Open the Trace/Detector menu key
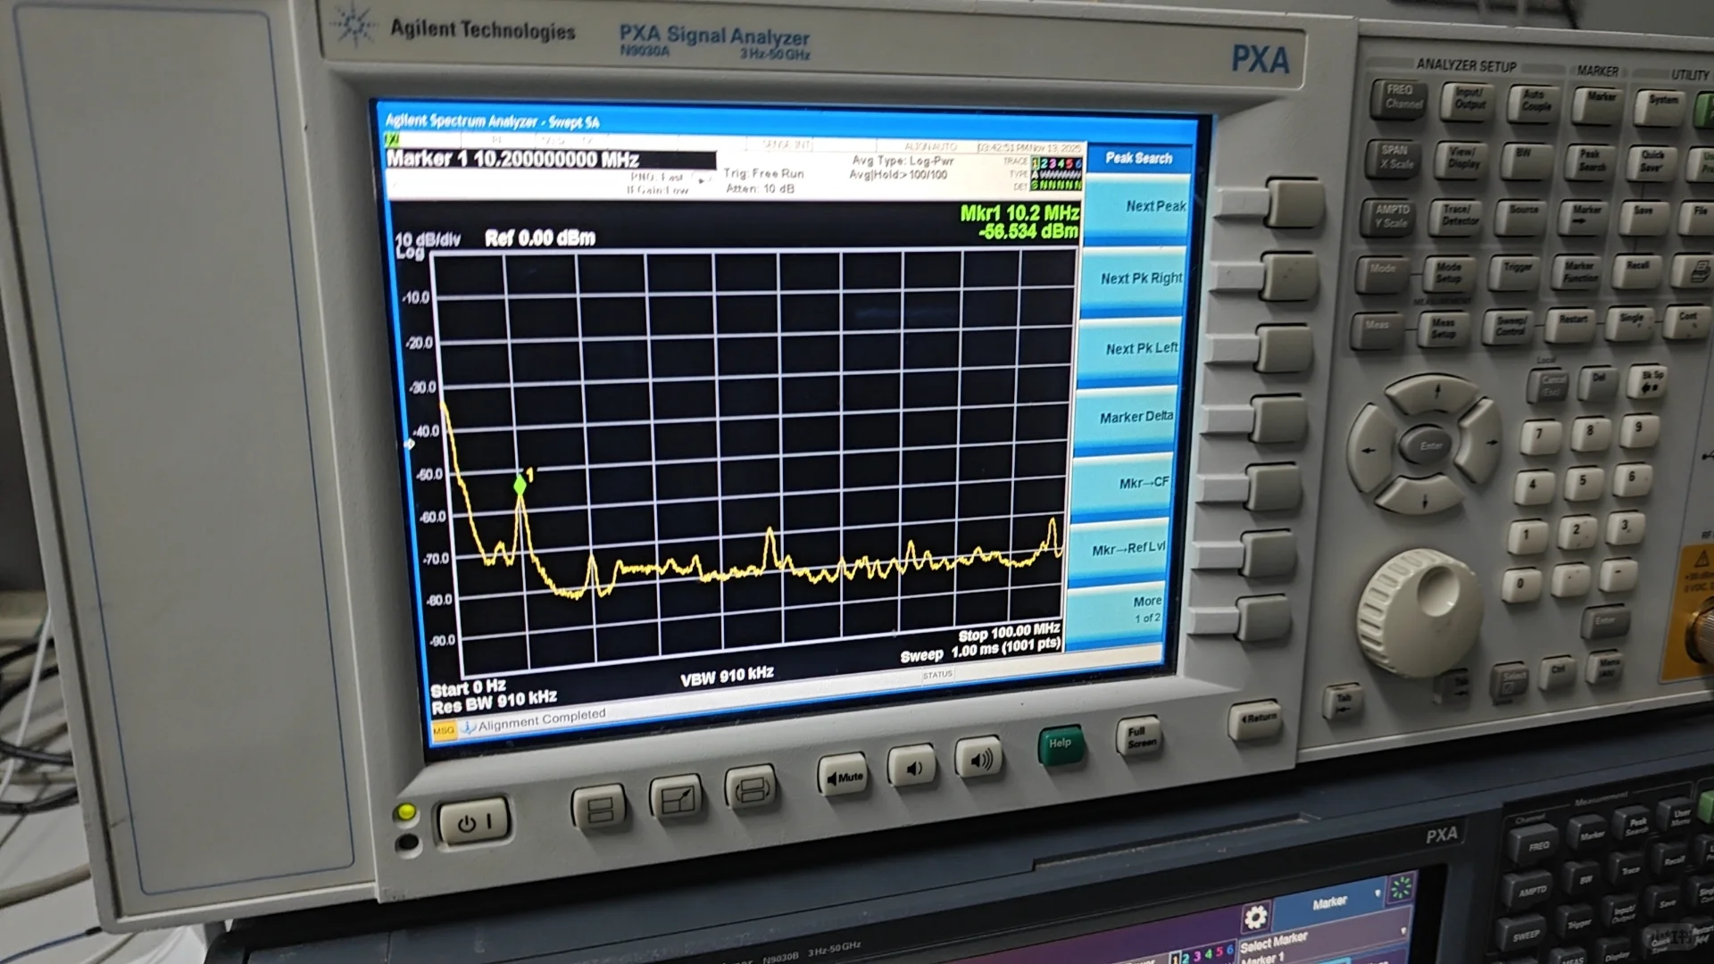The height and width of the screenshot is (964, 1714). coord(1460,216)
